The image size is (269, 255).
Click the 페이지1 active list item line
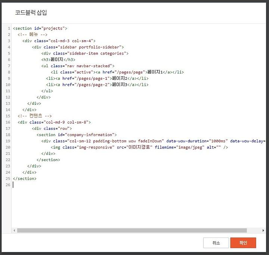[x=117, y=72]
